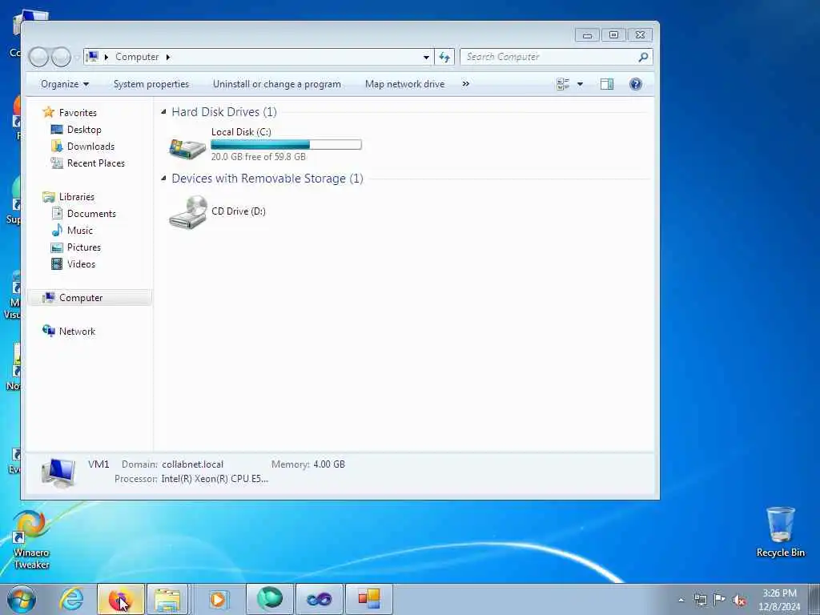The width and height of the screenshot is (820, 615).
Task: Select the Winaero Tweaker desktop shortcut
Action: click(31, 539)
